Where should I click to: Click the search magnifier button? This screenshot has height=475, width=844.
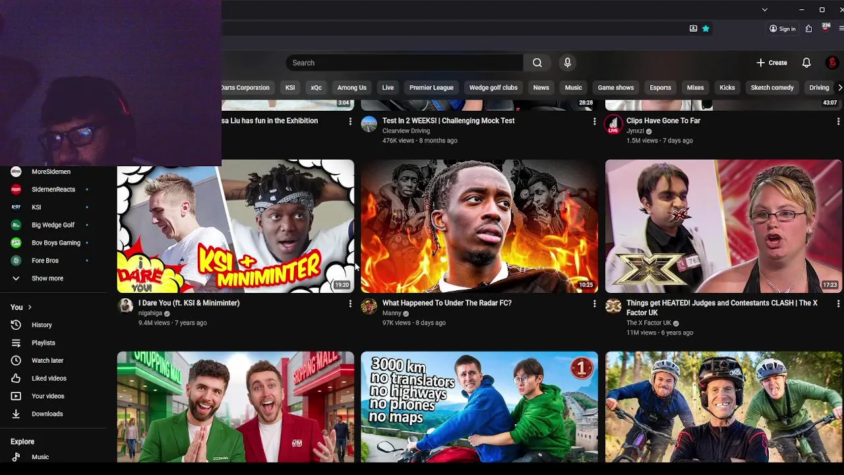point(537,63)
